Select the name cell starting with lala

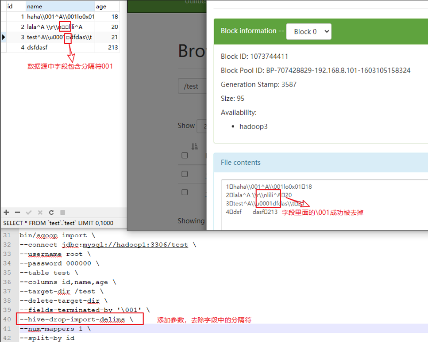(60, 27)
